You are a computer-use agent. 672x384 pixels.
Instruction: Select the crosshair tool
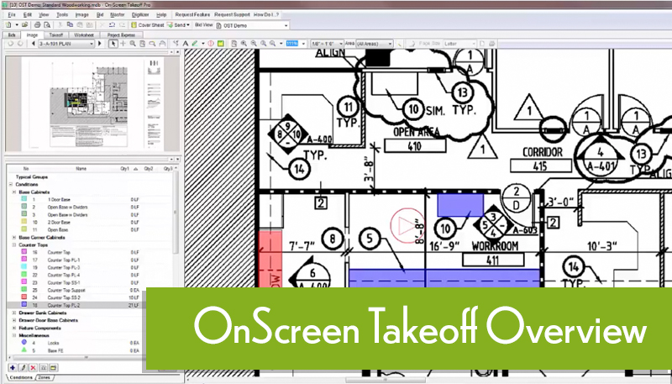pos(123,44)
